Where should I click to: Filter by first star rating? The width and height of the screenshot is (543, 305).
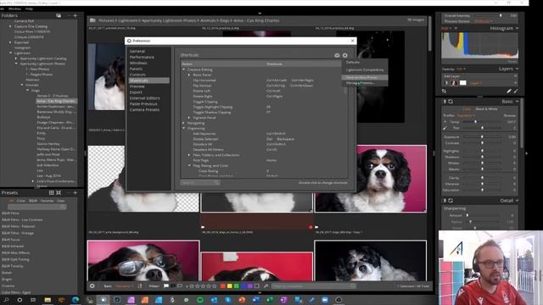pyautogui.click(x=192, y=286)
